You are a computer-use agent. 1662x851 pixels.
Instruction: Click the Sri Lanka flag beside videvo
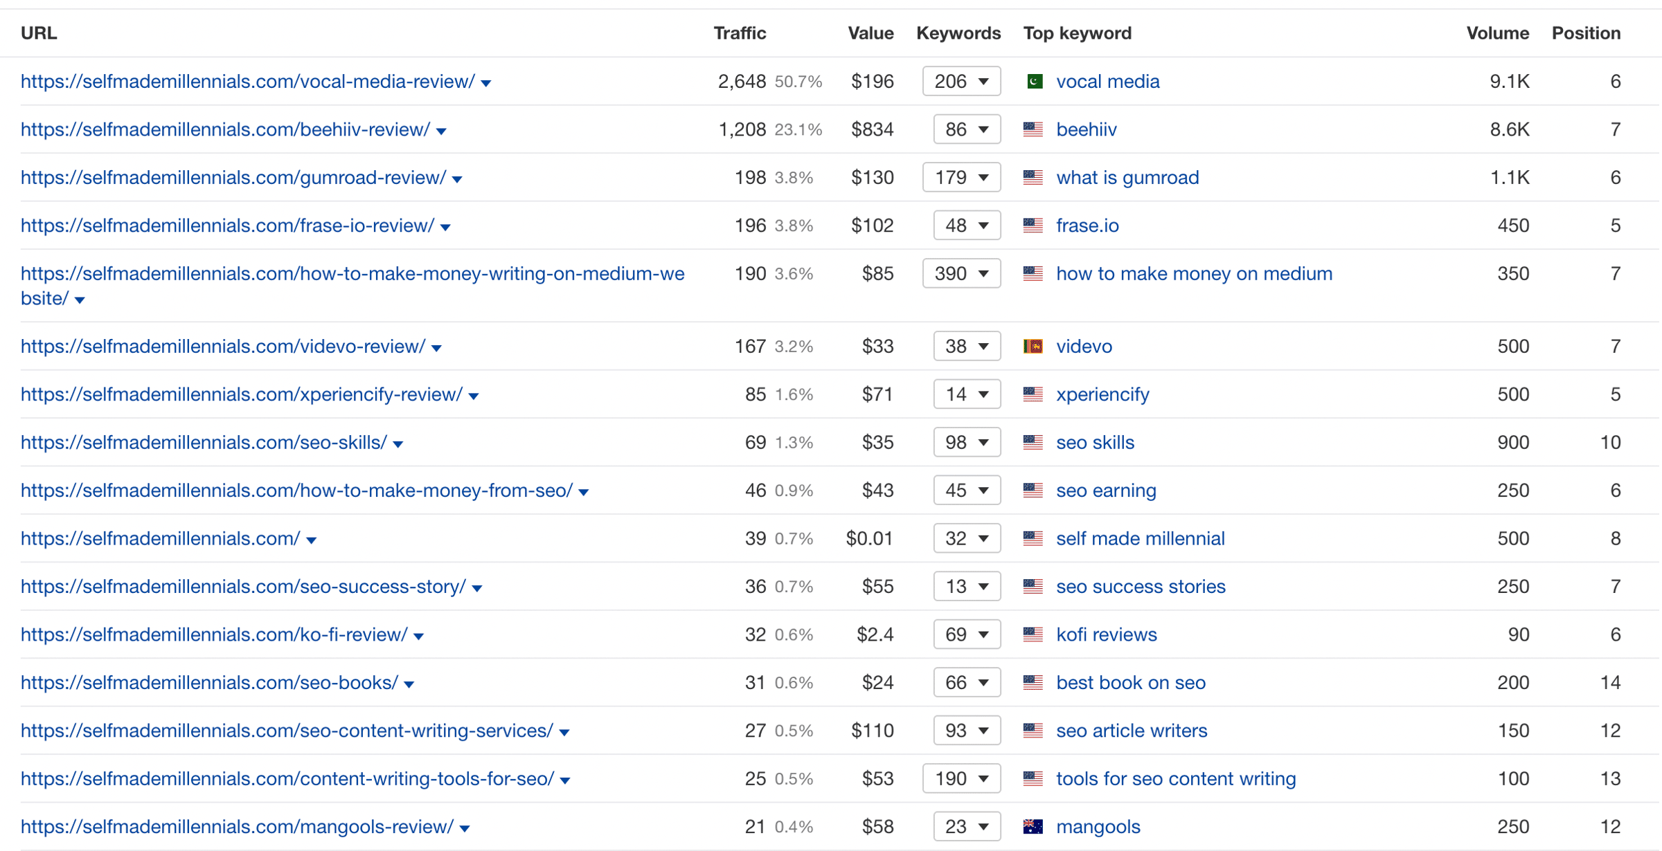tap(1034, 347)
